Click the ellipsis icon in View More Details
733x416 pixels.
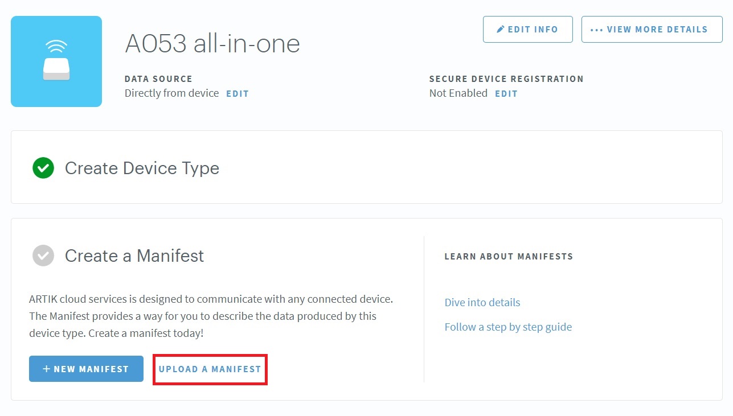pyautogui.click(x=596, y=30)
